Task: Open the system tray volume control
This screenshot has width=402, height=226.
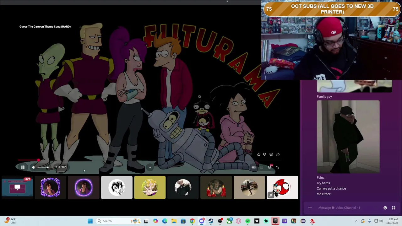Action: pyautogui.click(x=381, y=221)
